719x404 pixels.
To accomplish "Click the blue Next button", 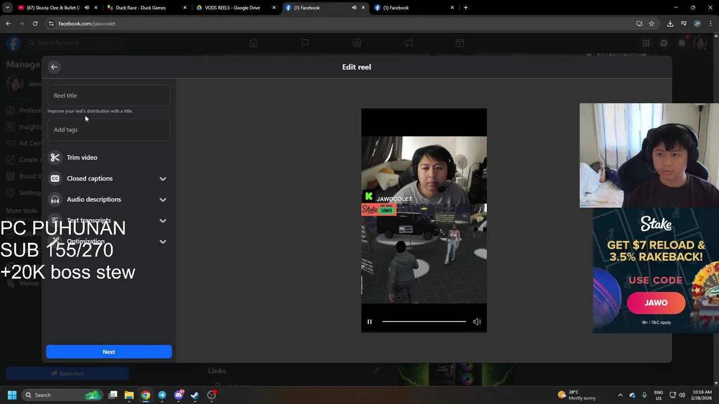I will (x=109, y=352).
